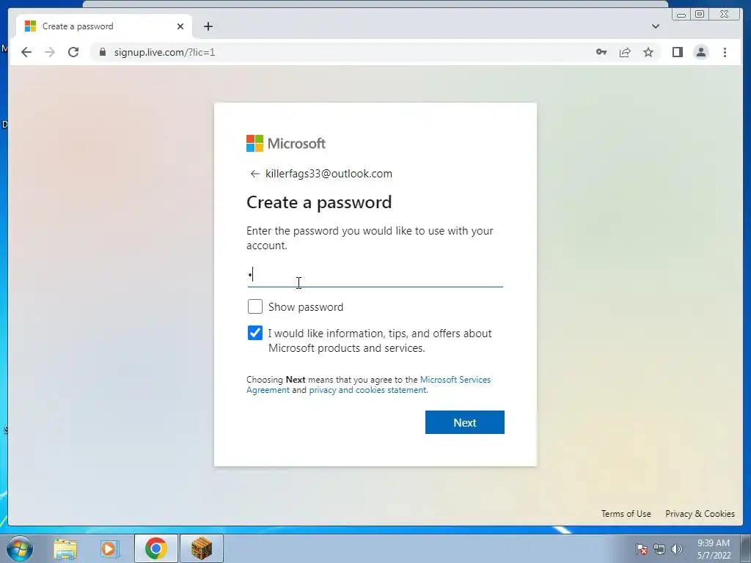The height and width of the screenshot is (563, 751).
Task: Minimize the Chrome window
Action: click(x=681, y=15)
